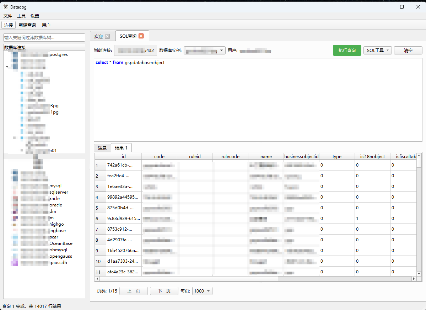Click the ruleid column header
The height and width of the screenshot is (310, 426).
[x=195, y=156]
